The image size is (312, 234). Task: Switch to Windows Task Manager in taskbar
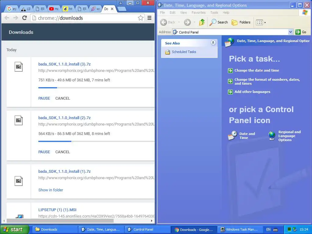point(240,229)
